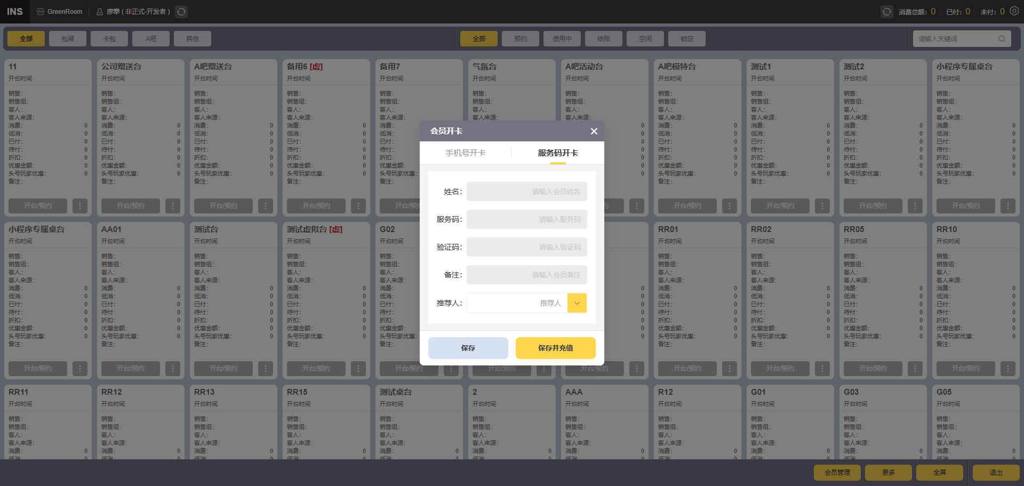Click 开台/预约 on the A吧模特台 card
The image size is (1024, 486).
point(687,206)
